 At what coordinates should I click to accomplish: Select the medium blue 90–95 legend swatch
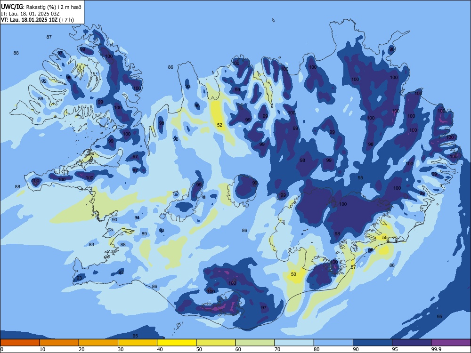[x=373, y=343]
